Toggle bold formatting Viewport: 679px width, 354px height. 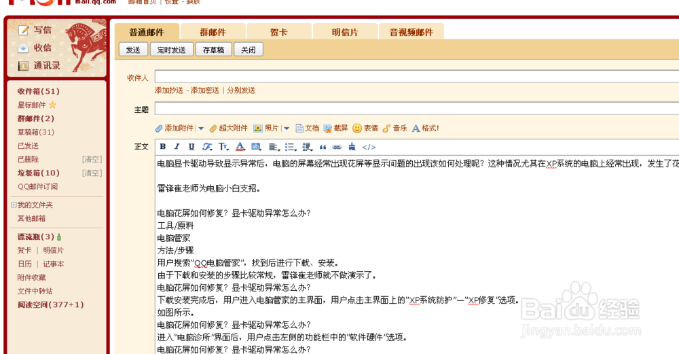(x=163, y=147)
